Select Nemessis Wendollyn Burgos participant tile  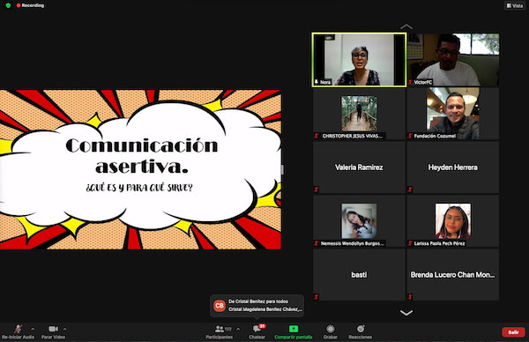359,221
